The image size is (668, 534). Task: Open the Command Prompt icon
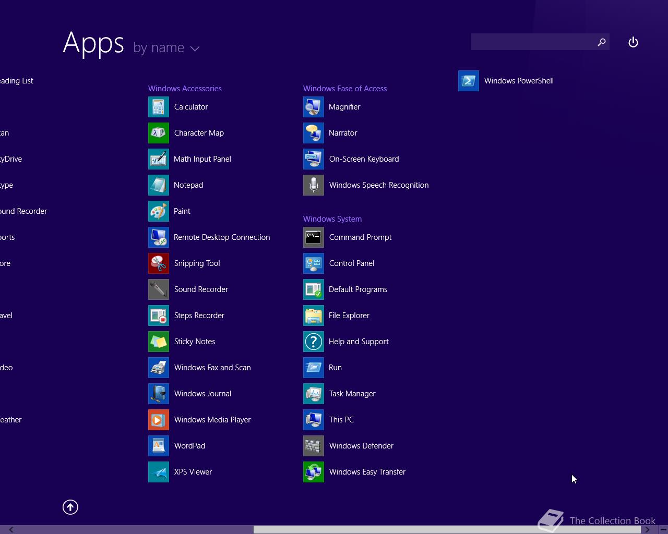click(314, 237)
